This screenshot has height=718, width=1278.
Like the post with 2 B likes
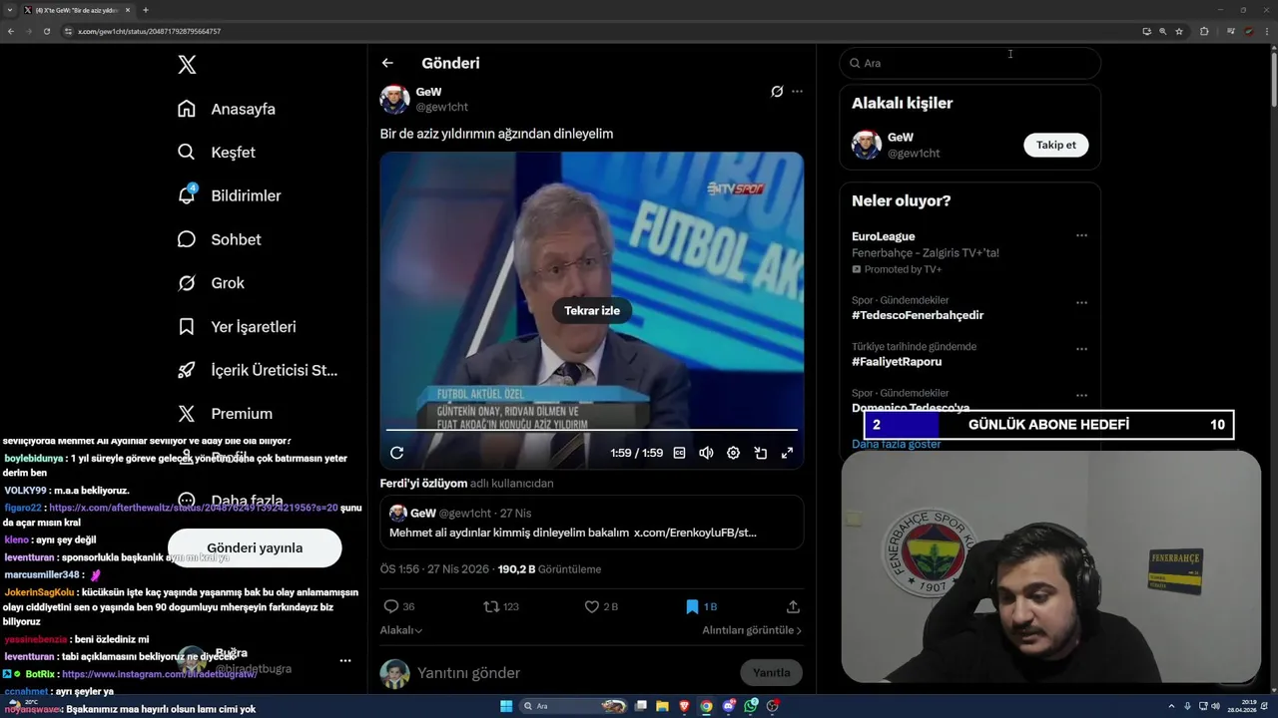pos(601,606)
